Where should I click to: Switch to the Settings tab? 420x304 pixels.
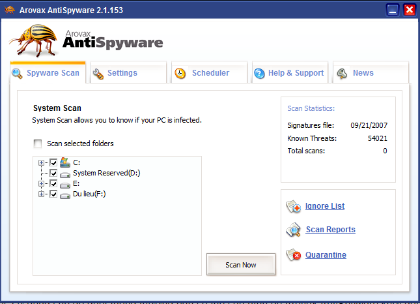click(x=122, y=73)
